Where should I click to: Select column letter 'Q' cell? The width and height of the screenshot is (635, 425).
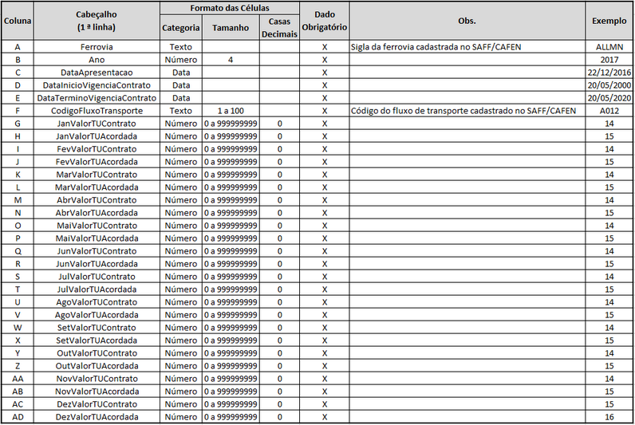18,251
